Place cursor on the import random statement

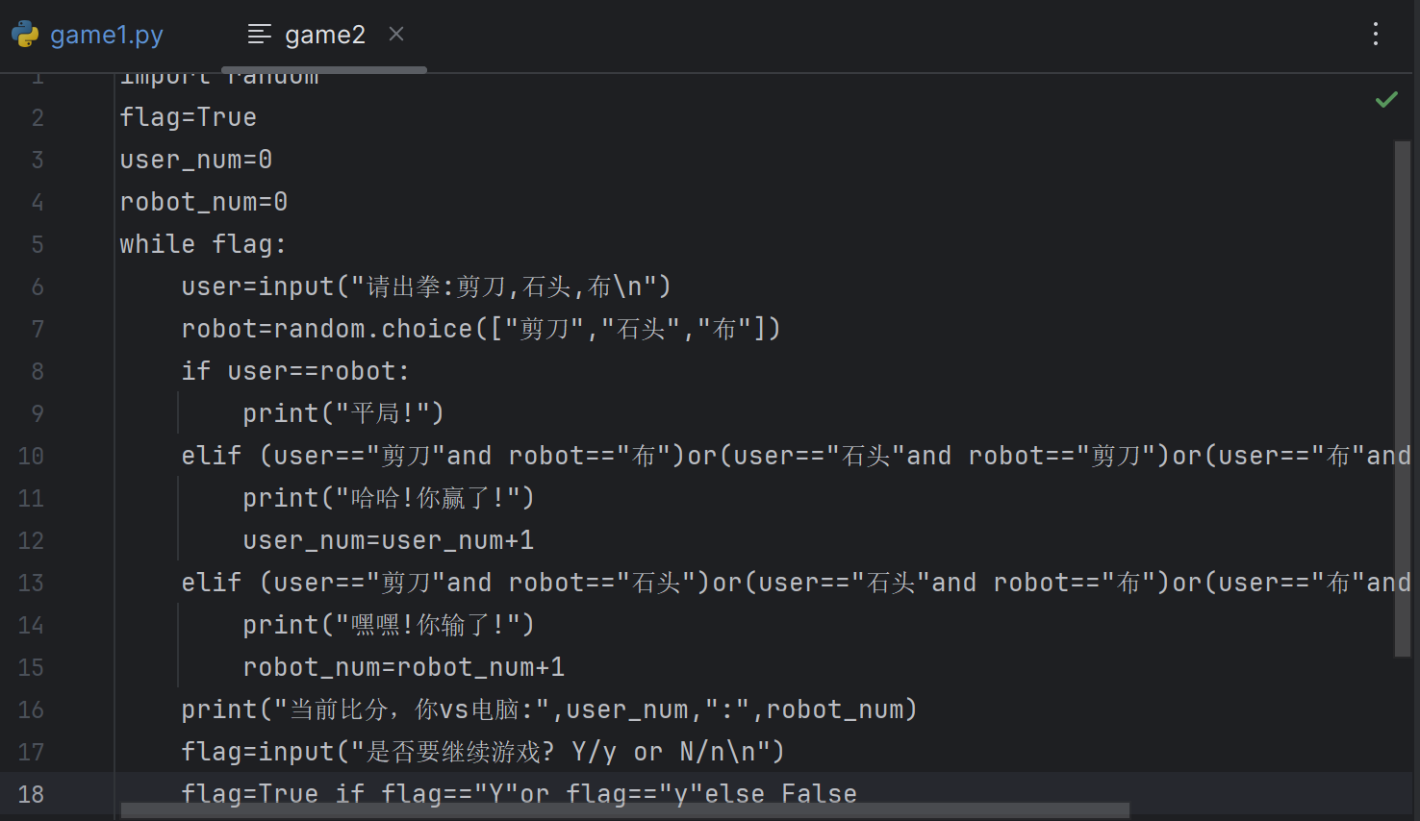pyautogui.click(x=219, y=75)
